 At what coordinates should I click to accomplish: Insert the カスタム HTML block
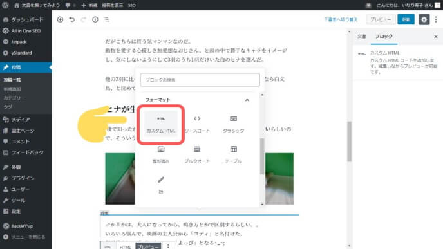pos(161,124)
